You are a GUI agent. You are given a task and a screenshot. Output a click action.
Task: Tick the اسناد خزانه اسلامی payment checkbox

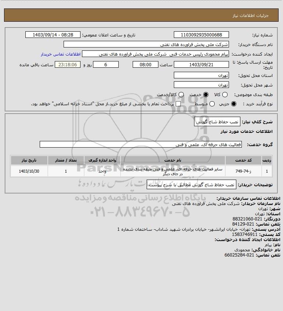(x=178, y=104)
